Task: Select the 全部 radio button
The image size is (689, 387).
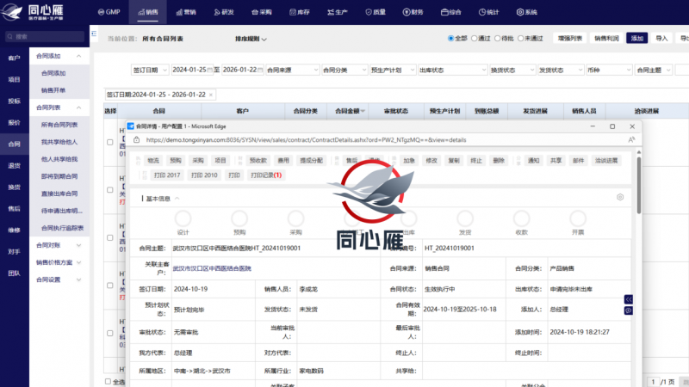Action: pyautogui.click(x=451, y=39)
